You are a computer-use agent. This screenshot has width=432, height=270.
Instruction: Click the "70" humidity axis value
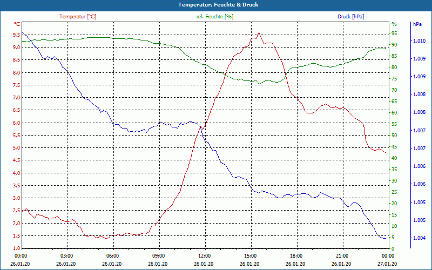[x=394, y=90]
